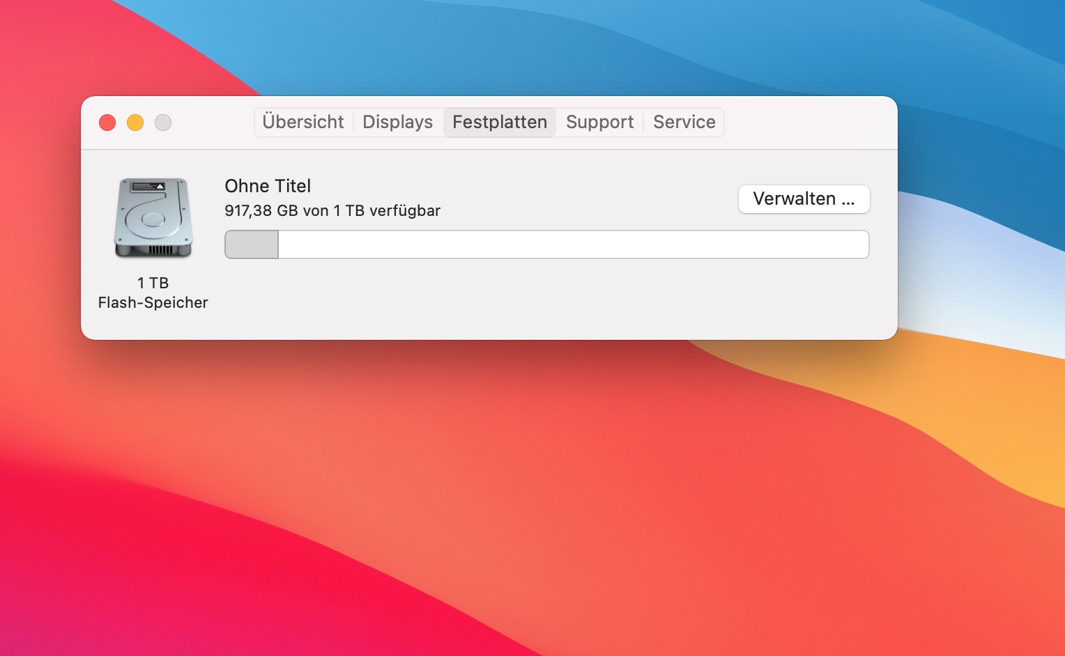Click the 917,38 GB verfügbar text
This screenshot has width=1065, height=656.
tap(332, 210)
